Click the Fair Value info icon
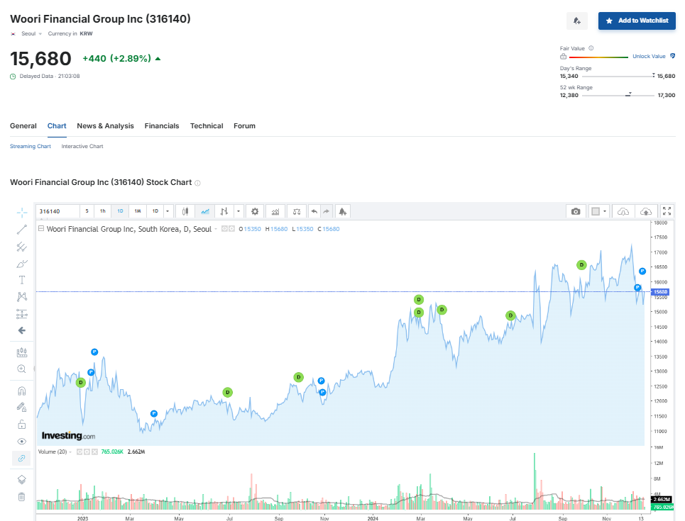Image resolution: width=685 pixels, height=521 pixels. tap(591, 48)
